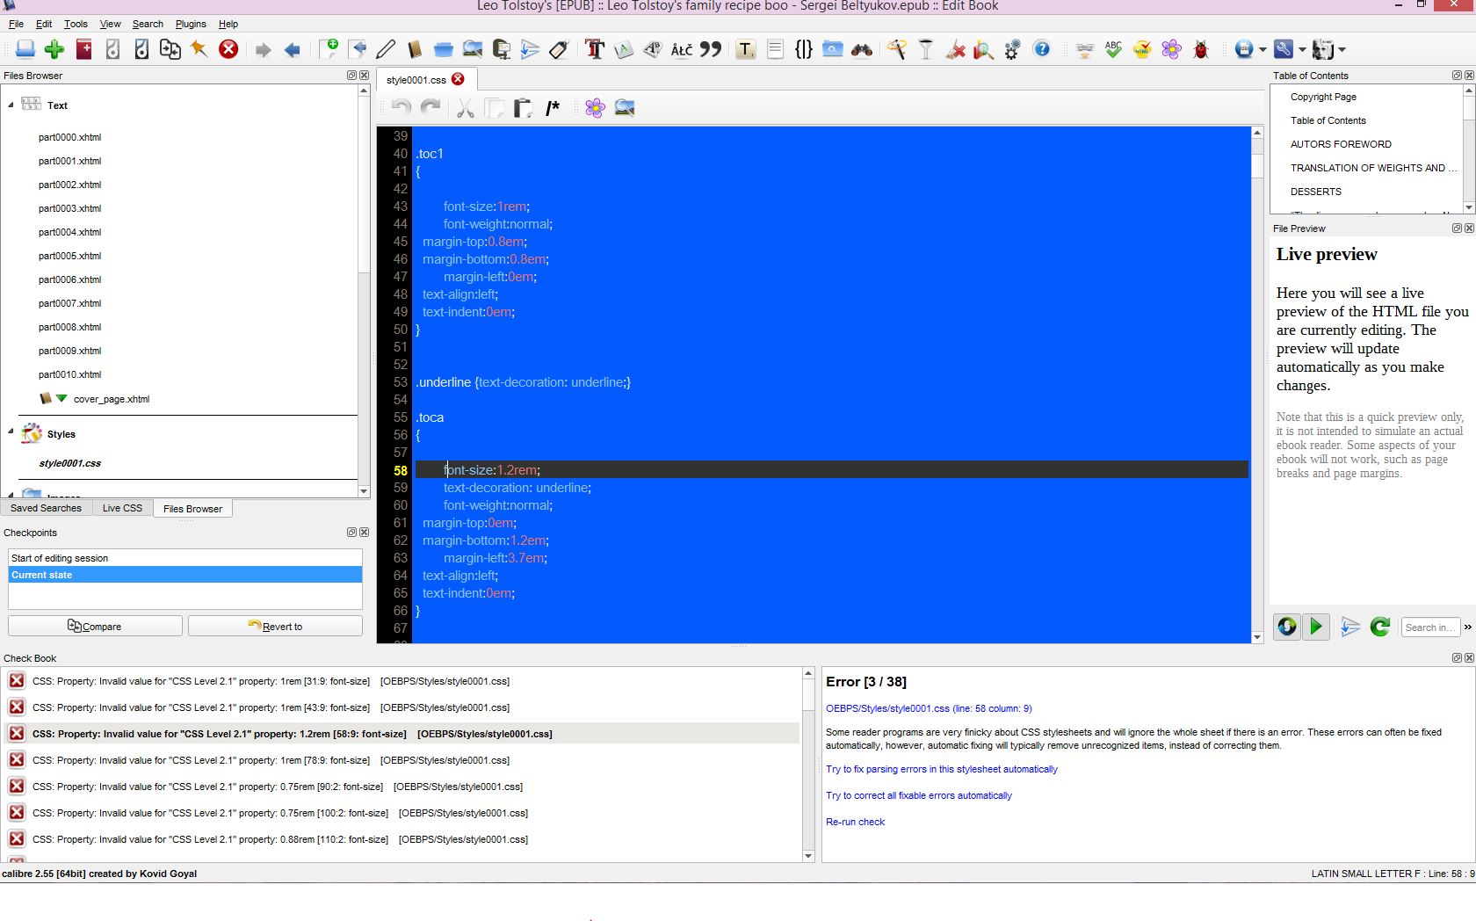Click the green plus new file icon
The width and height of the screenshot is (1476, 921).
(x=54, y=50)
